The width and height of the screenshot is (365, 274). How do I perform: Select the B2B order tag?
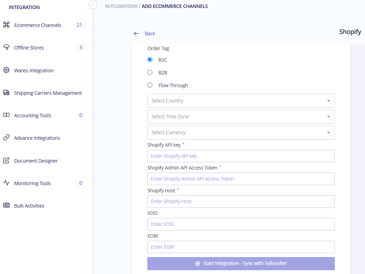point(150,72)
